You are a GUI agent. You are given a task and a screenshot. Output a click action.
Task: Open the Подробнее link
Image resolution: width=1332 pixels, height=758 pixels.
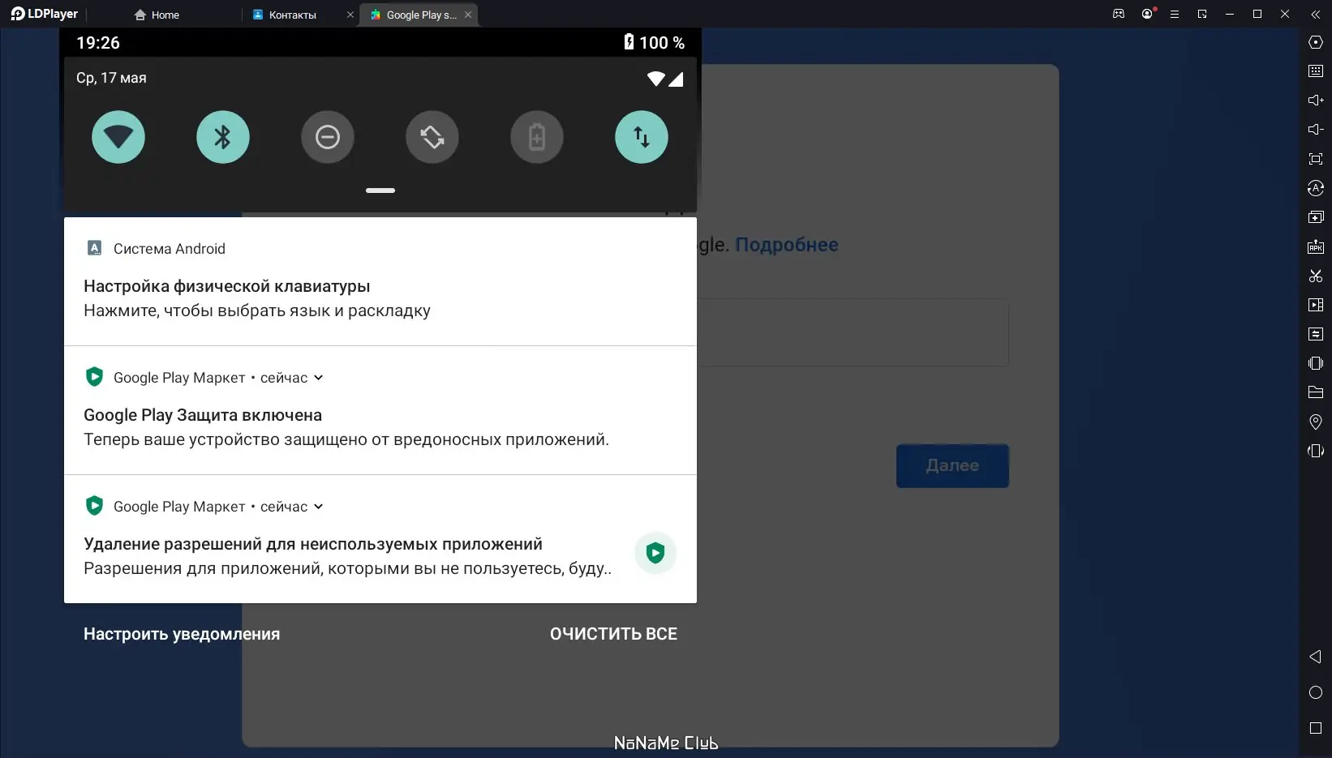(786, 245)
